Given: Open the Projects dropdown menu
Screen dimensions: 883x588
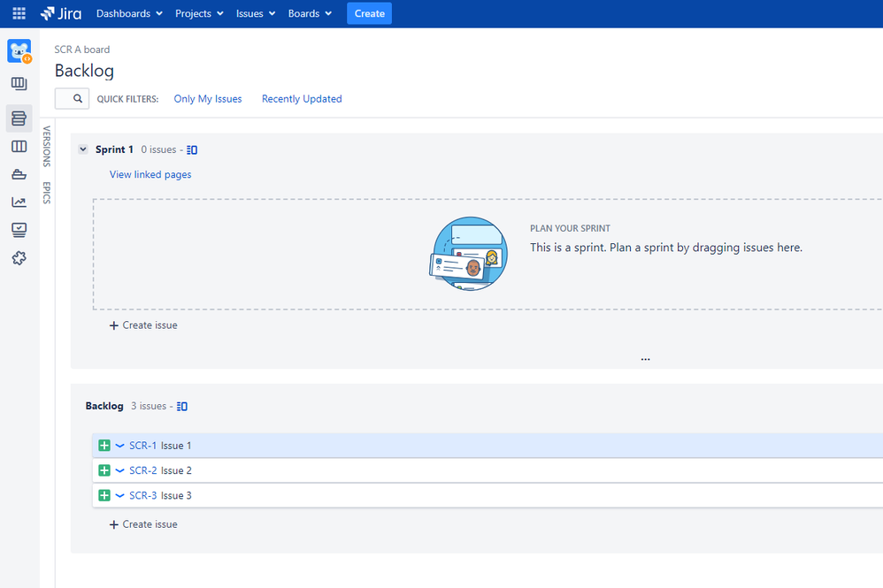Looking at the screenshot, I should click(x=199, y=13).
